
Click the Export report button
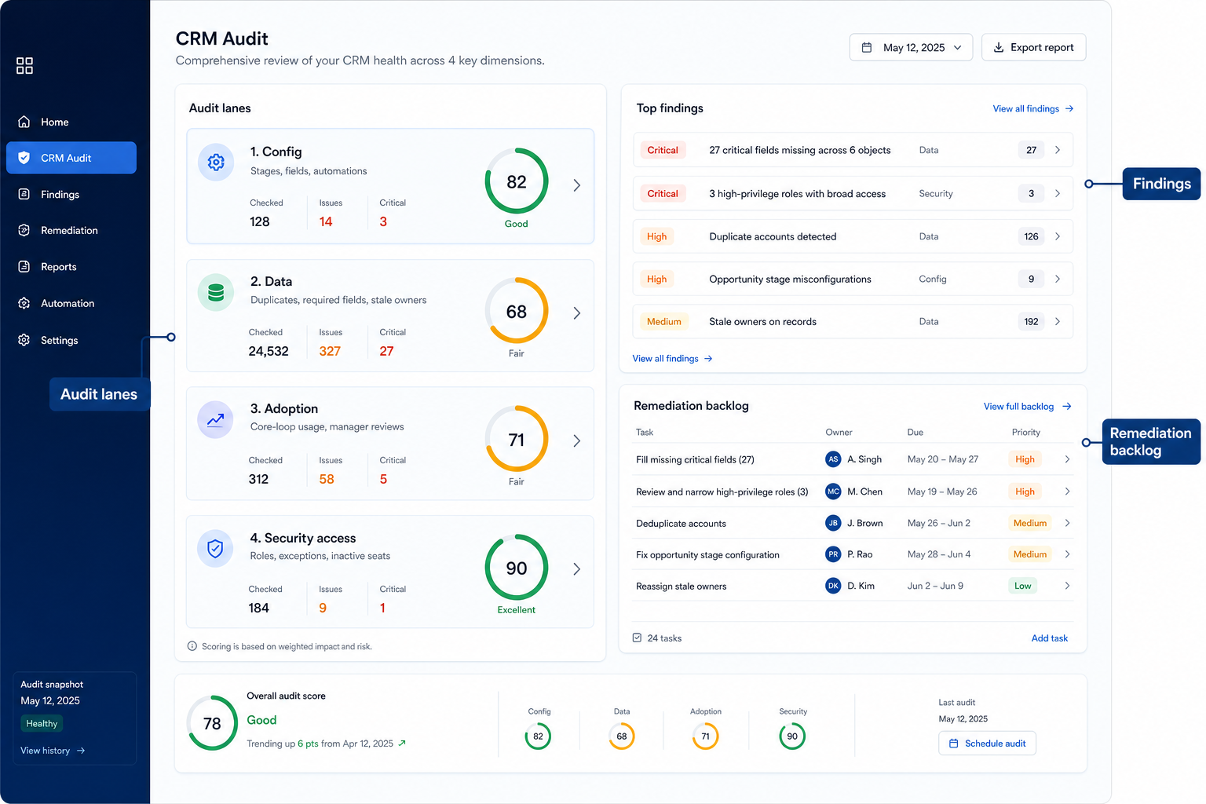1033,47
